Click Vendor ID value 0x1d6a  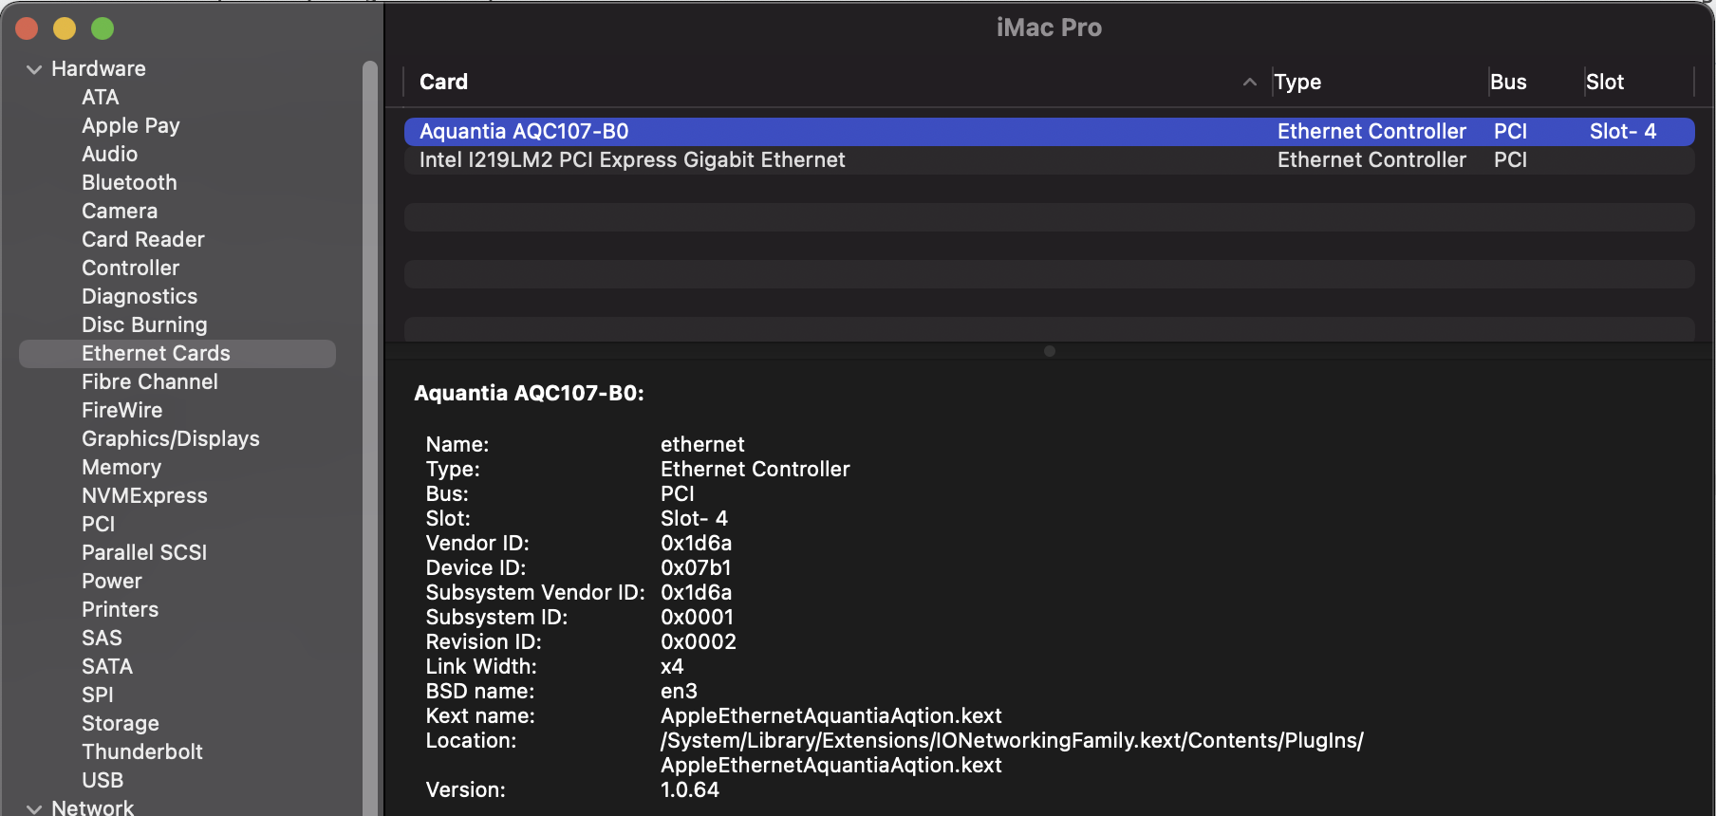(x=696, y=544)
